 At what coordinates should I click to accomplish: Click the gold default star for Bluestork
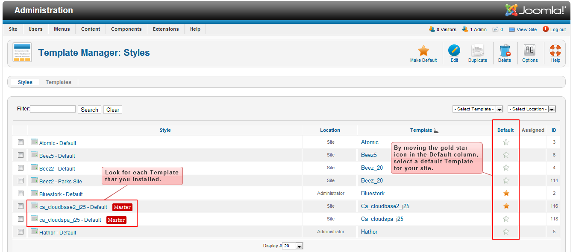pos(506,193)
